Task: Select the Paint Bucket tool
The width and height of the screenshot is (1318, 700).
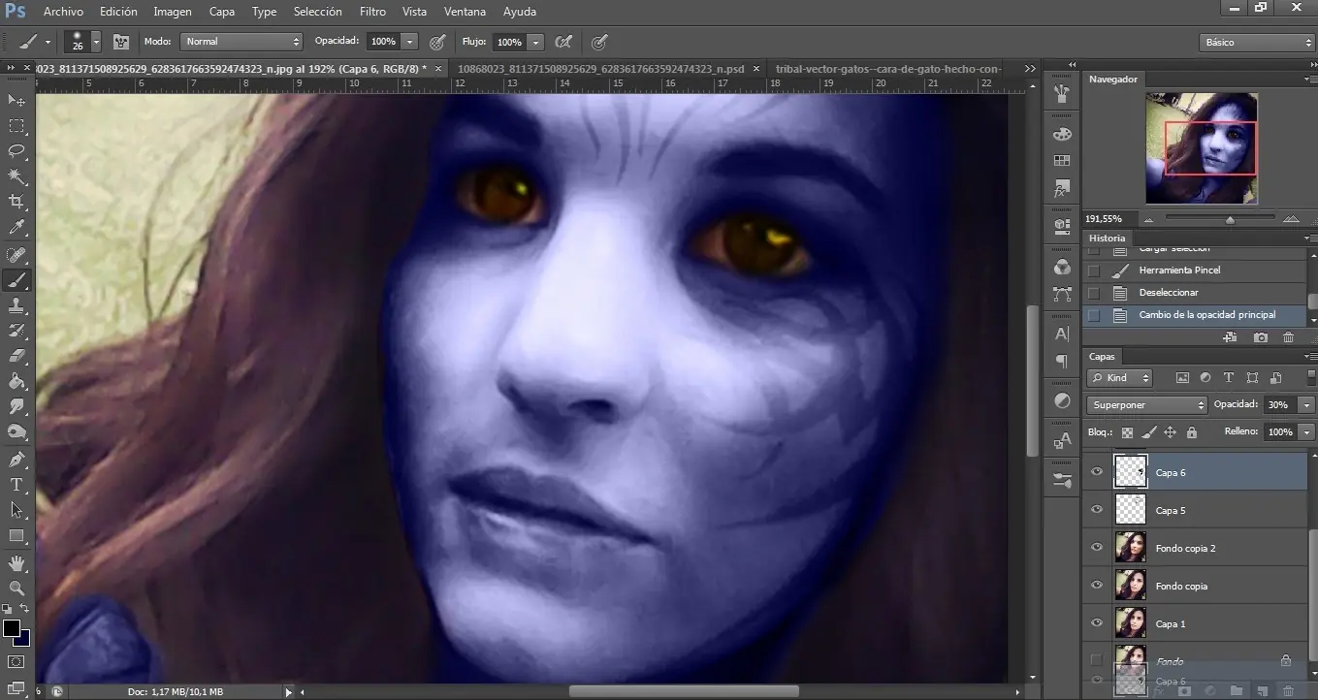Action: coord(16,381)
